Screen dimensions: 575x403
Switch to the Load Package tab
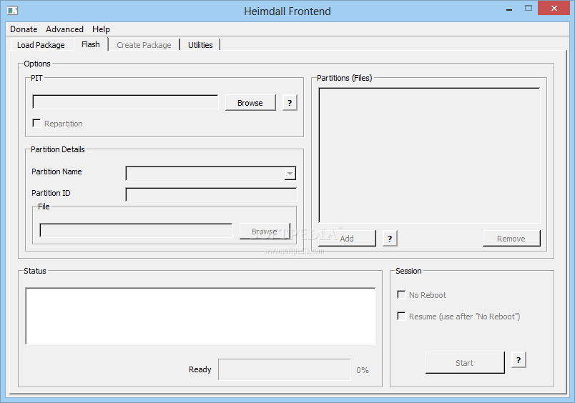tap(41, 45)
